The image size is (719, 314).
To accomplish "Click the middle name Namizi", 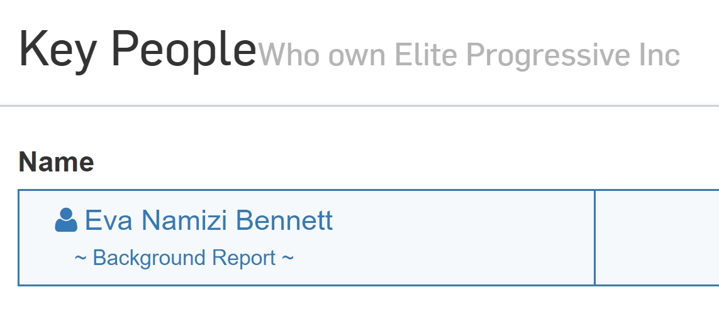I will [184, 220].
